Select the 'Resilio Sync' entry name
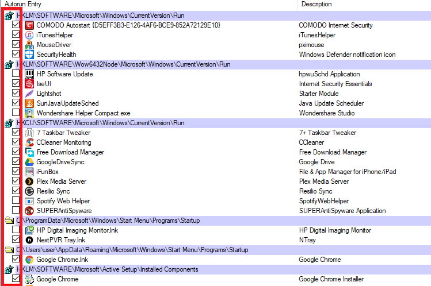 click(x=54, y=191)
